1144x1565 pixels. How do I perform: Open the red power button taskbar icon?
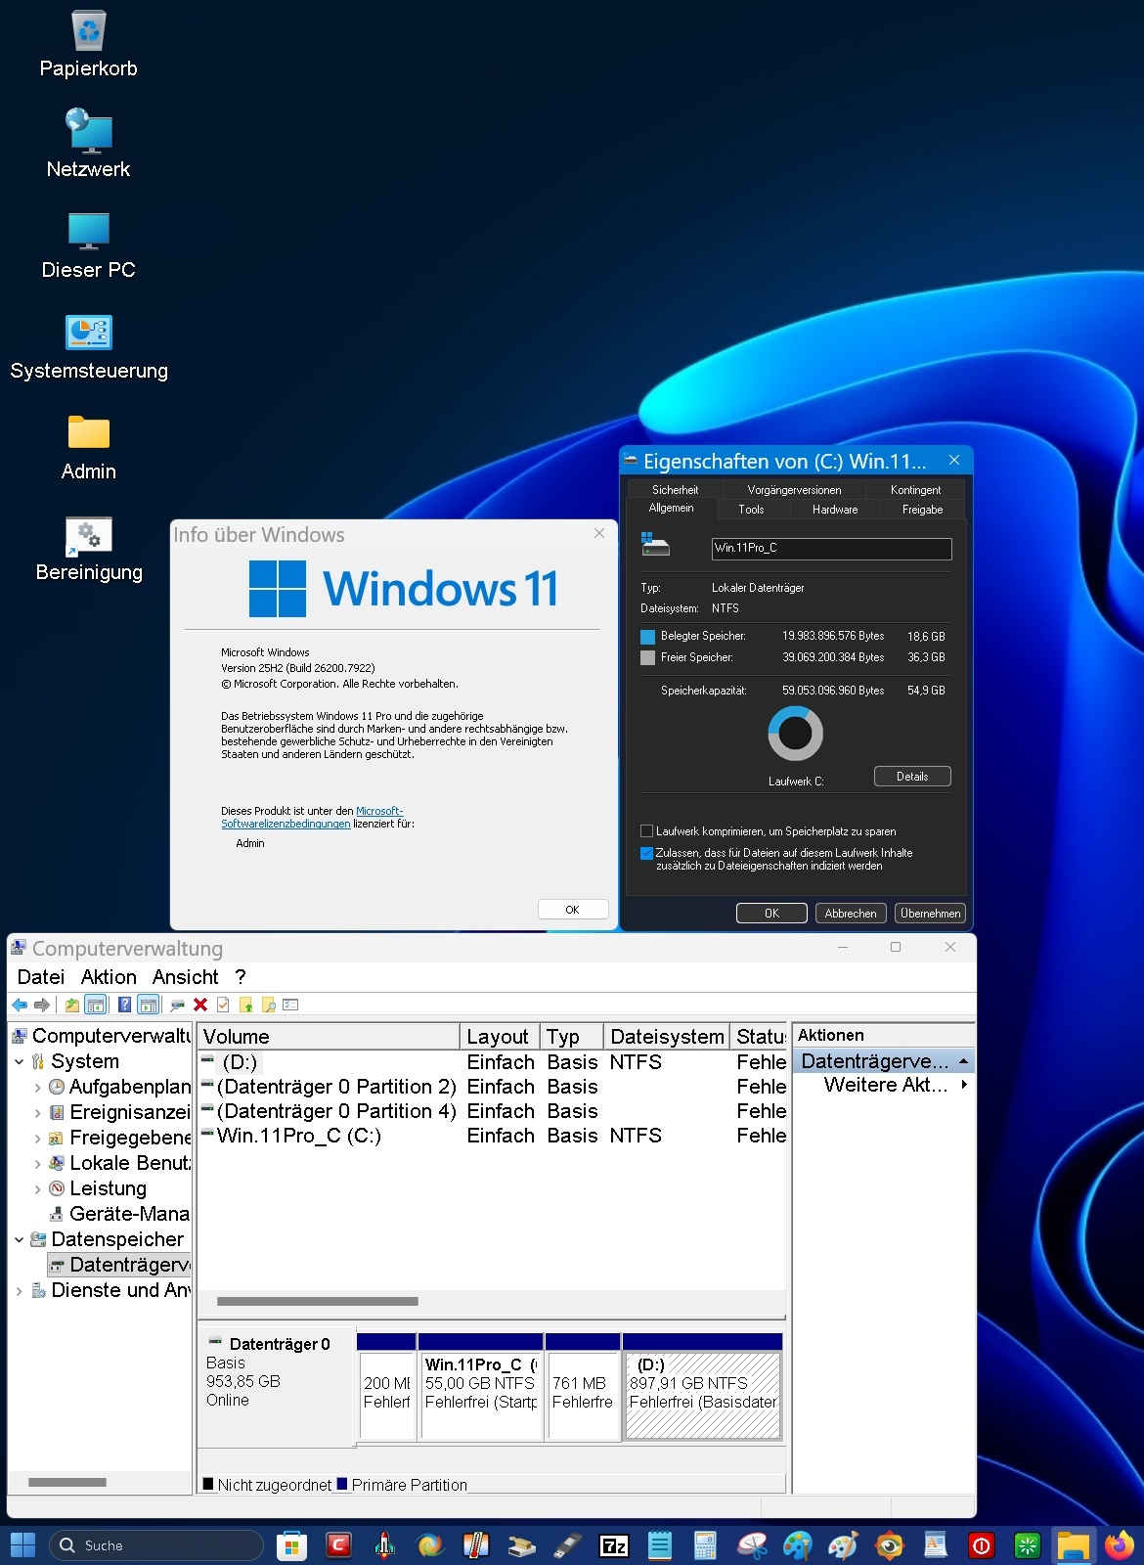pyautogui.click(x=981, y=1545)
